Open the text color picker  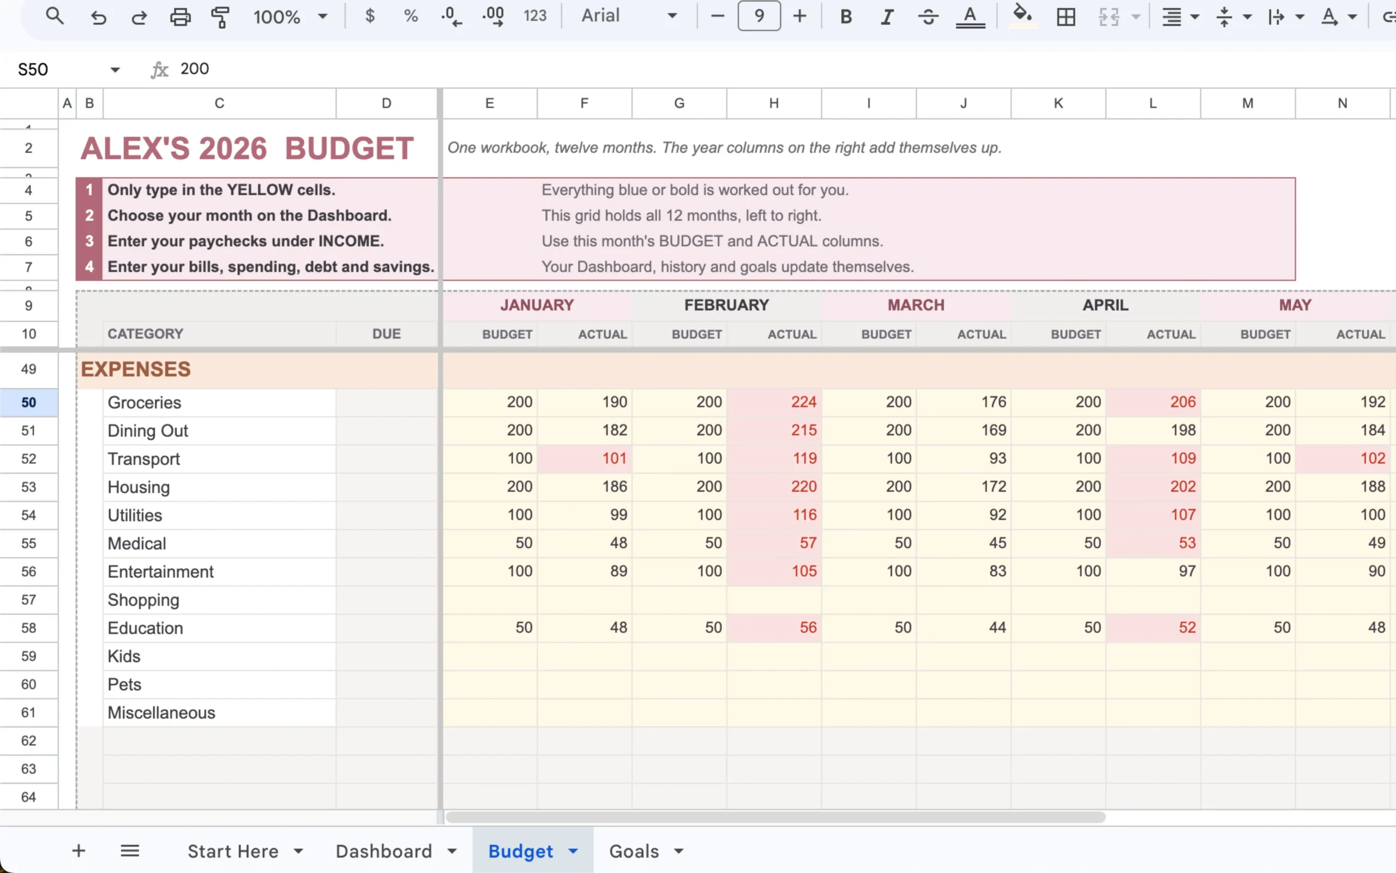tap(970, 17)
